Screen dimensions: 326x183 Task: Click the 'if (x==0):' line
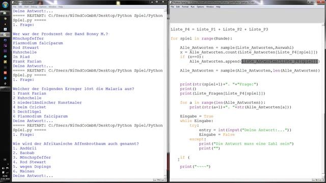point(192,56)
